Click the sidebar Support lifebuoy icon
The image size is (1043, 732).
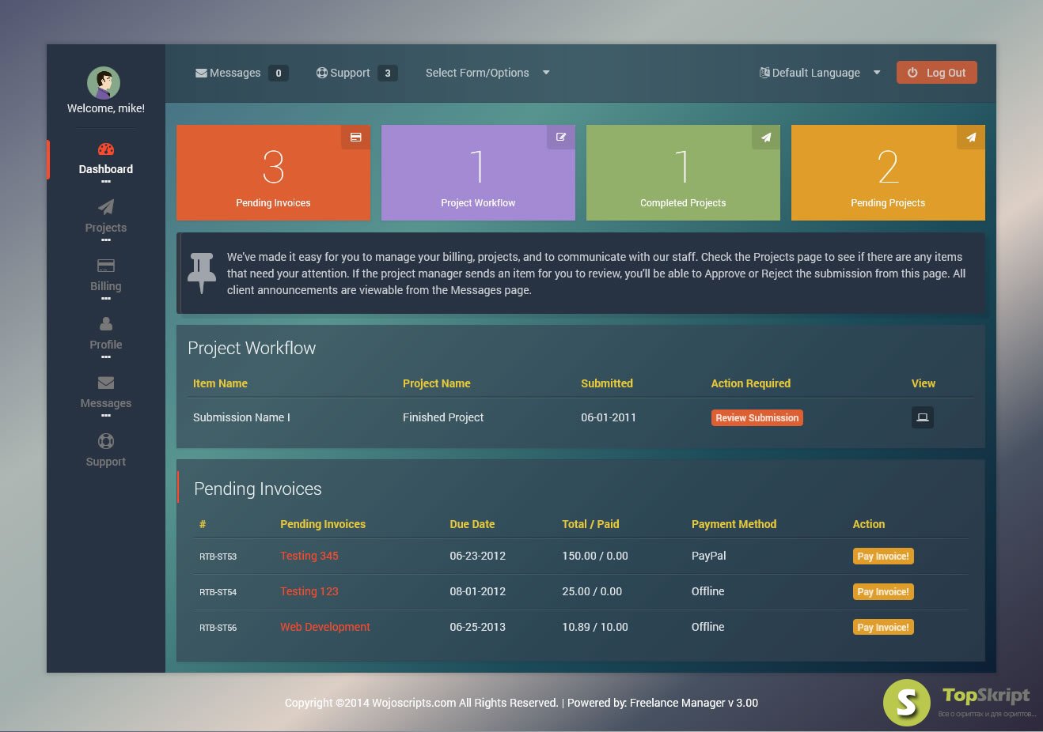106,441
